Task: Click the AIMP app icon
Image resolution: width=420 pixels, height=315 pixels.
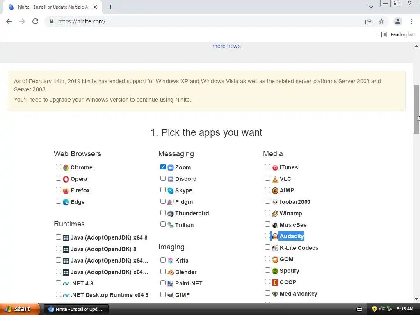Action: [x=275, y=191]
